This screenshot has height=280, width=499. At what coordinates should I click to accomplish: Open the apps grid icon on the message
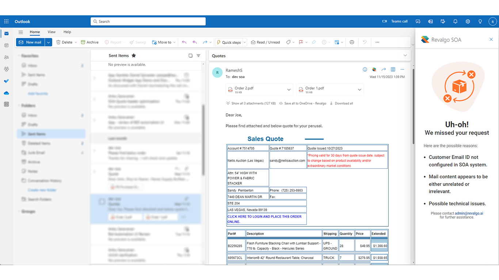tap(393, 69)
